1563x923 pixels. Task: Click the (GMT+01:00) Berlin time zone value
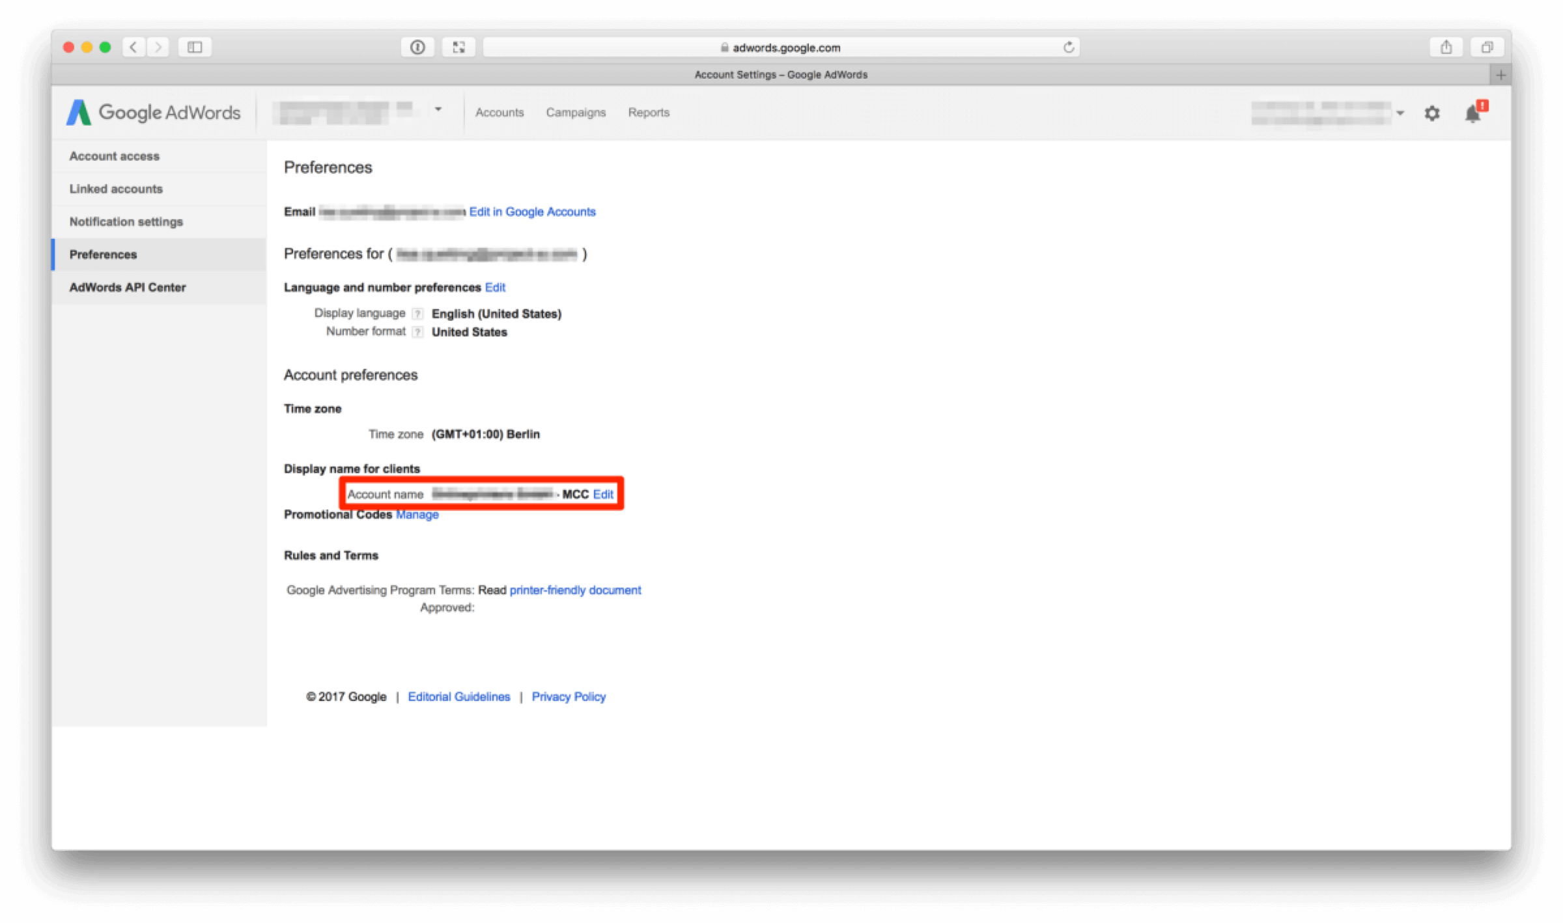coord(486,434)
